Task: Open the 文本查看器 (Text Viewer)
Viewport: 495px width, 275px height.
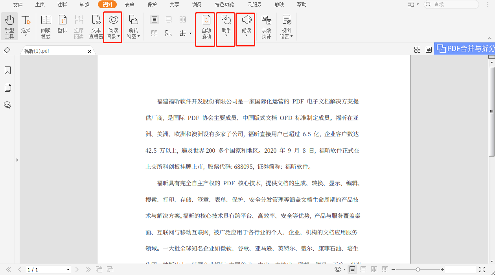Action: (96, 26)
